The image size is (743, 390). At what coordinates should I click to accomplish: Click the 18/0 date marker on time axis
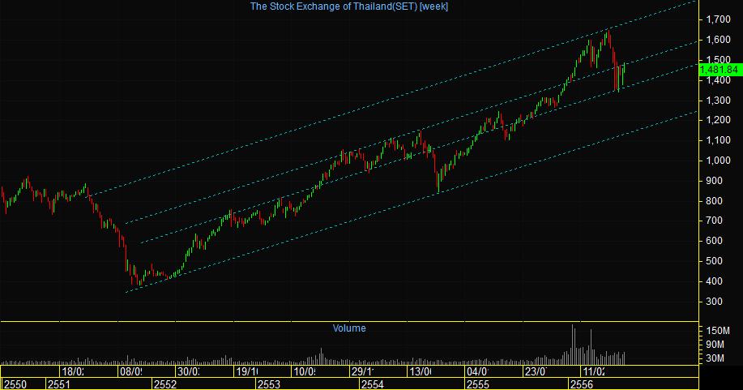point(72,371)
